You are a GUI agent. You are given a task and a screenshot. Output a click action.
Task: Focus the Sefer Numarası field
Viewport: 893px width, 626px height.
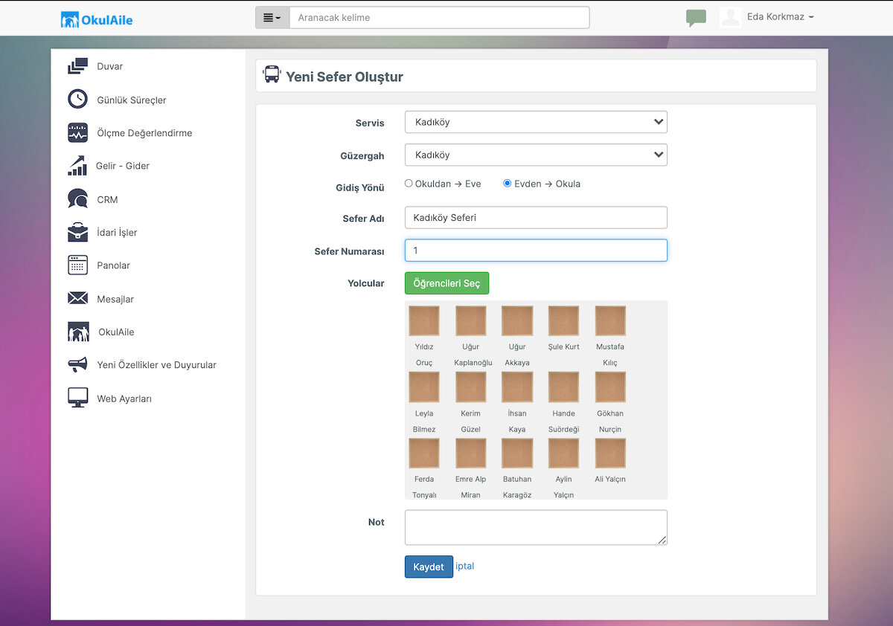point(536,251)
